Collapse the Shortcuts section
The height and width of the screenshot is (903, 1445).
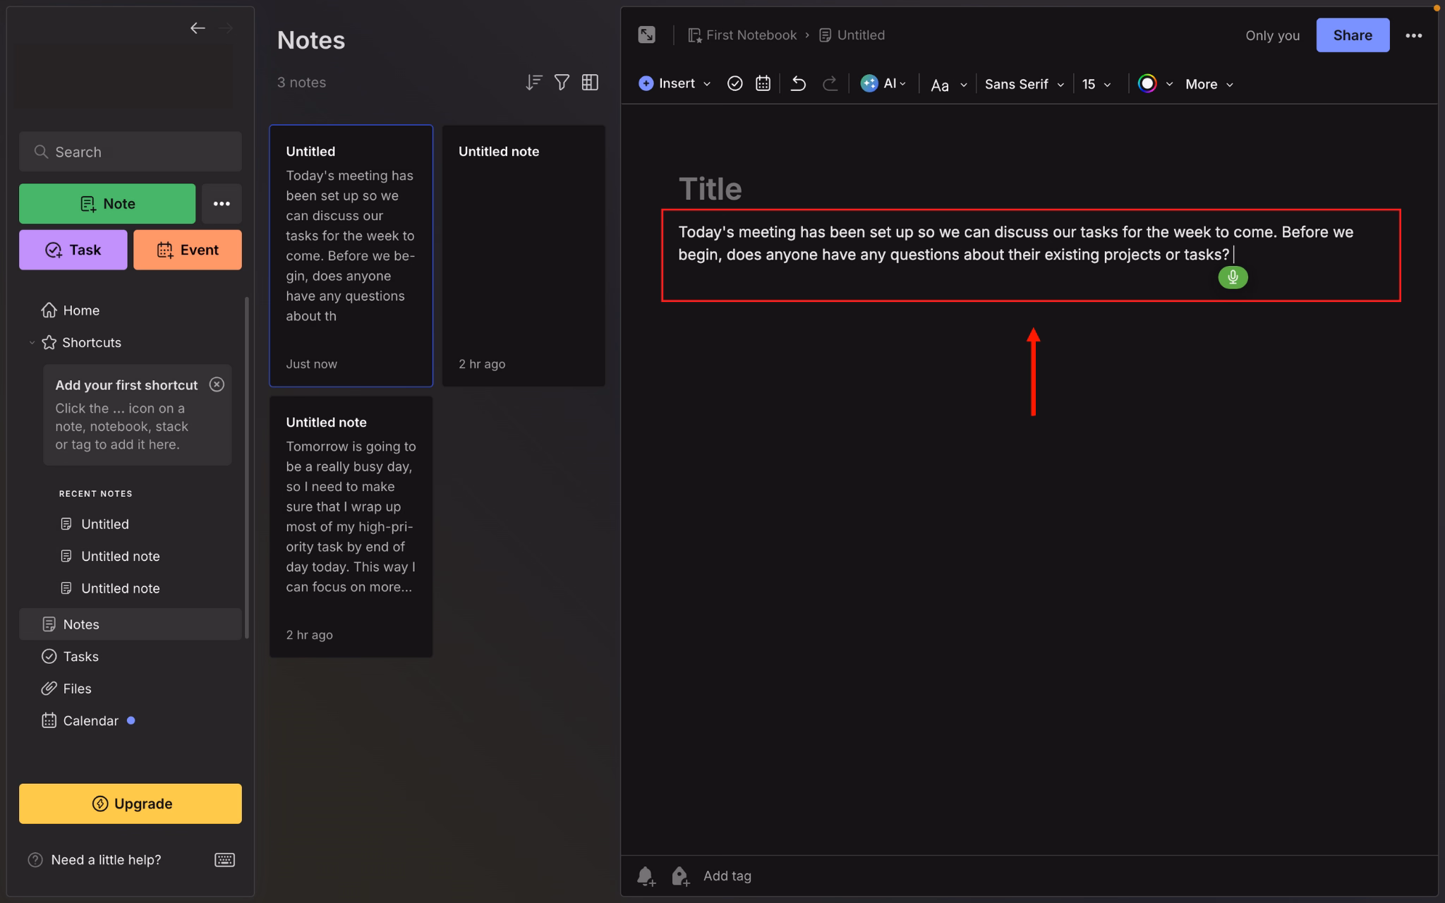[31, 342]
